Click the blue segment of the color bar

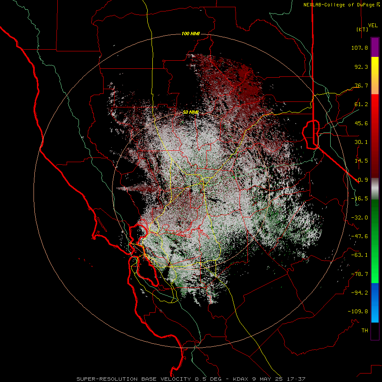[x=375, y=303]
